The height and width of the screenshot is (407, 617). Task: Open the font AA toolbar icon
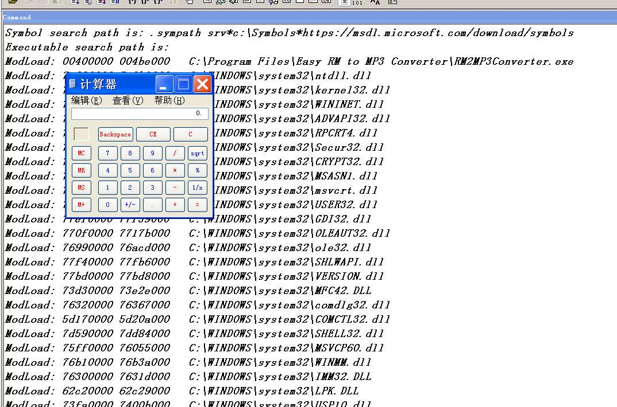click(x=375, y=2)
